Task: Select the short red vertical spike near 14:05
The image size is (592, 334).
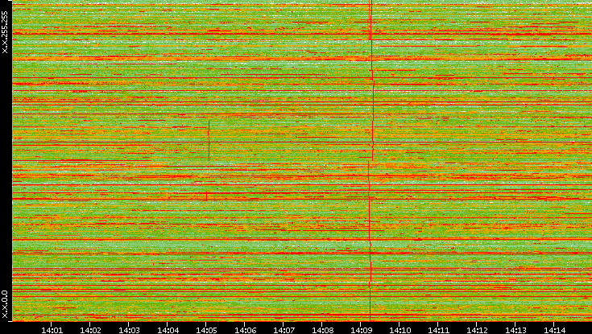Action: tap(209, 141)
